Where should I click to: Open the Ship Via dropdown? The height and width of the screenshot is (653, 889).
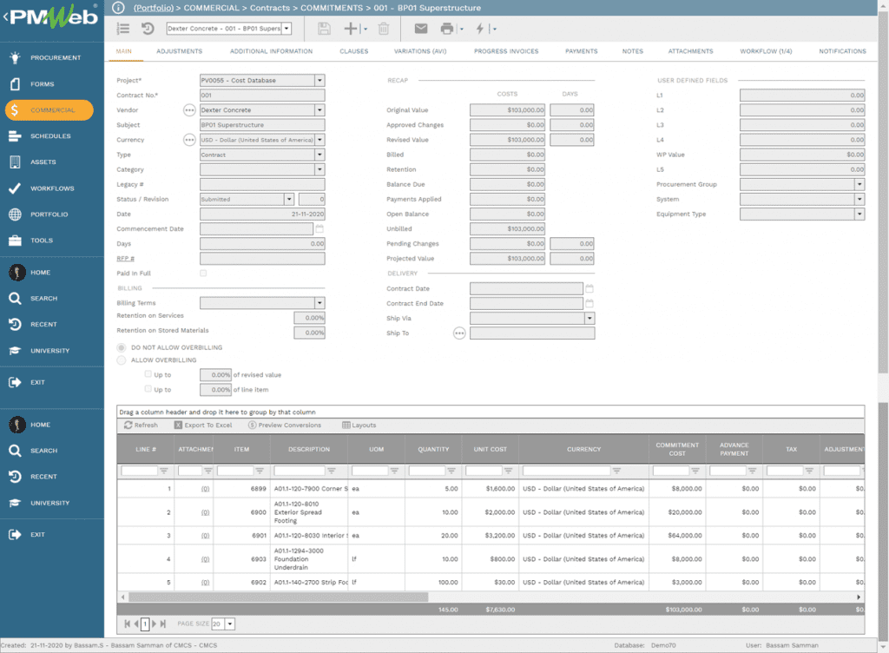point(589,318)
